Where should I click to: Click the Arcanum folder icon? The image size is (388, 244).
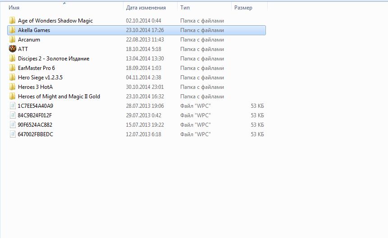12,40
